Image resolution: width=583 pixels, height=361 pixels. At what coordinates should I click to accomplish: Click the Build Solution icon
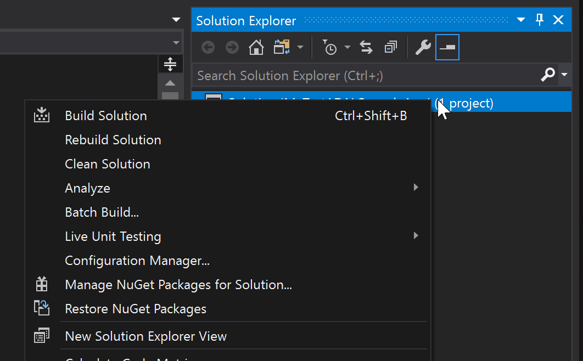click(42, 116)
